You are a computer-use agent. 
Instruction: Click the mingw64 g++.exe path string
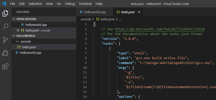click(x=175, y=63)
